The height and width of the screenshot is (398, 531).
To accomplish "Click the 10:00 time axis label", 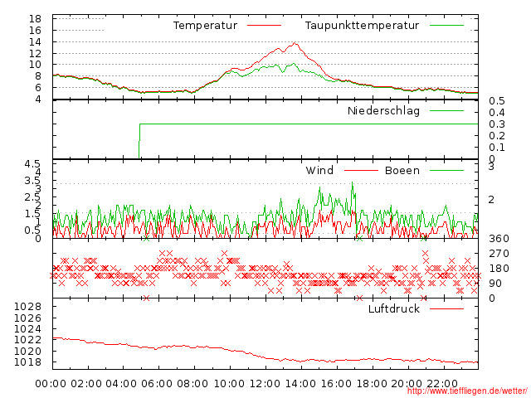I will [x=229, y=384].
